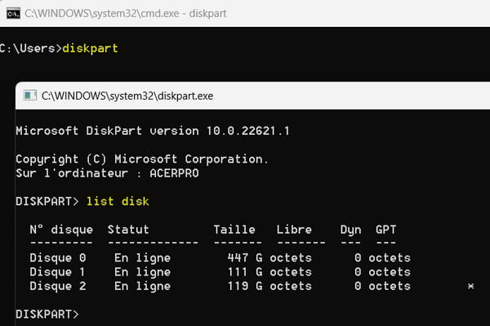Click the 111 G octets size value
The height and width of the screenshot is (326, 490).
(x=269, y=272)
